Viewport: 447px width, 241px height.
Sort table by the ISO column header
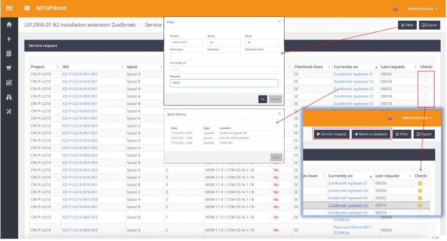(x=65, y=67)
